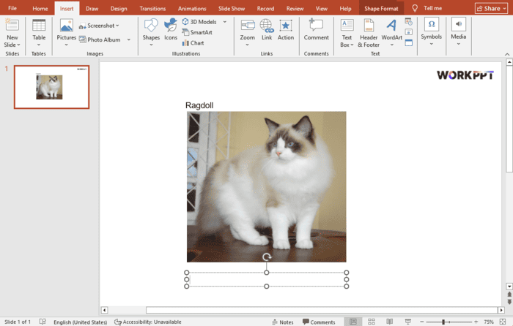
Task: Click the zoom slider handle
Action: click(x=443, y=322)
